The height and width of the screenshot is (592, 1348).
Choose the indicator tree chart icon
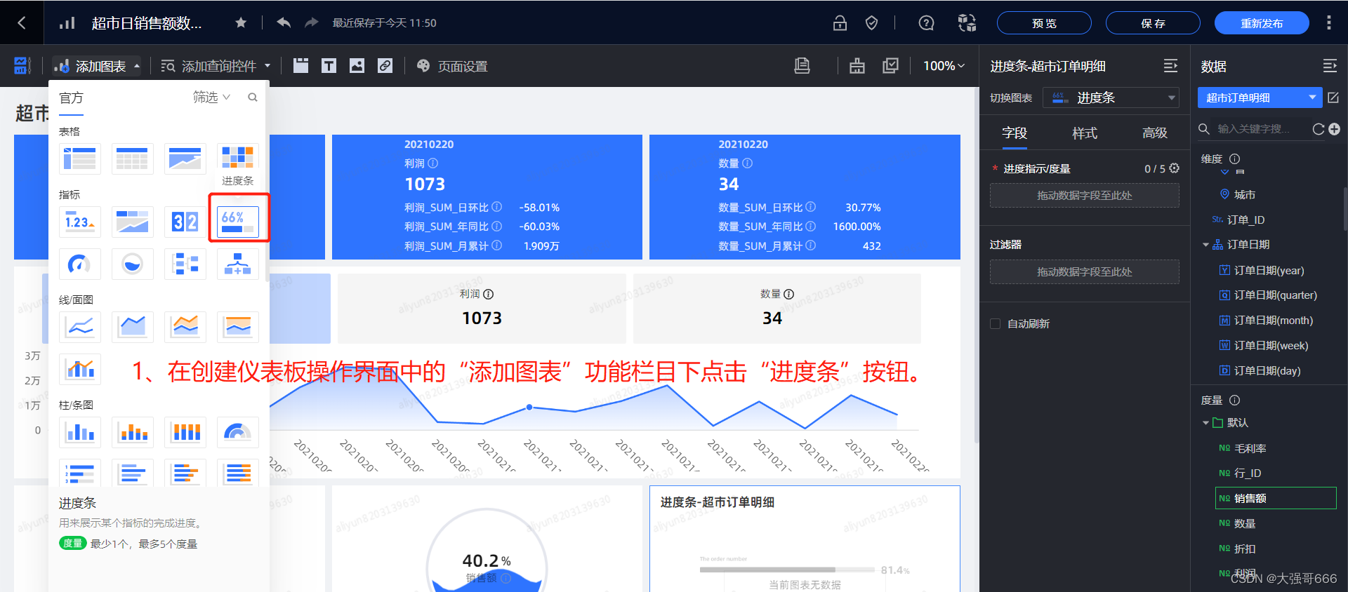tap(238, 264)
